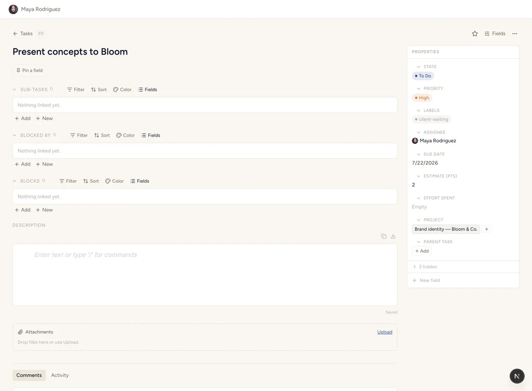Collapse the Blocked By section
Viewport: 532px width, 391px height.
coord(15,136)
